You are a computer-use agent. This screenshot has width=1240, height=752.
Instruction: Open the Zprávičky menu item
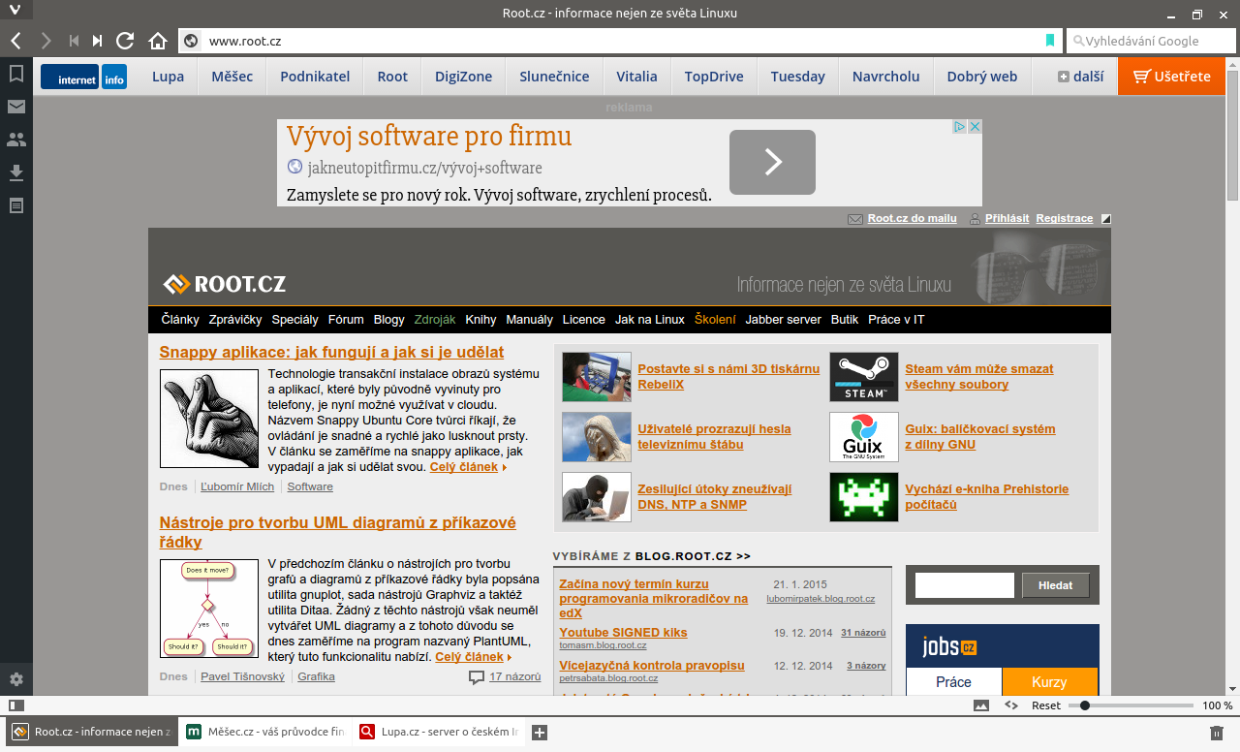click(235, 320)
